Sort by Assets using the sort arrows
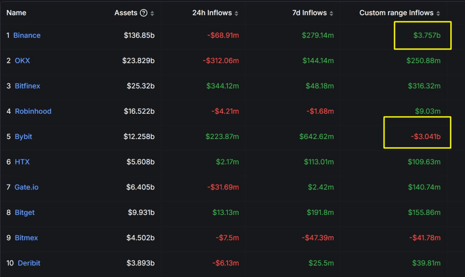The height and width of the screenshot is (277, 465). pos(152,13)
